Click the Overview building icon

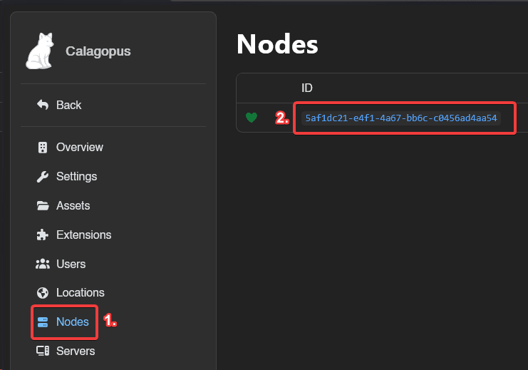(42, 147)
